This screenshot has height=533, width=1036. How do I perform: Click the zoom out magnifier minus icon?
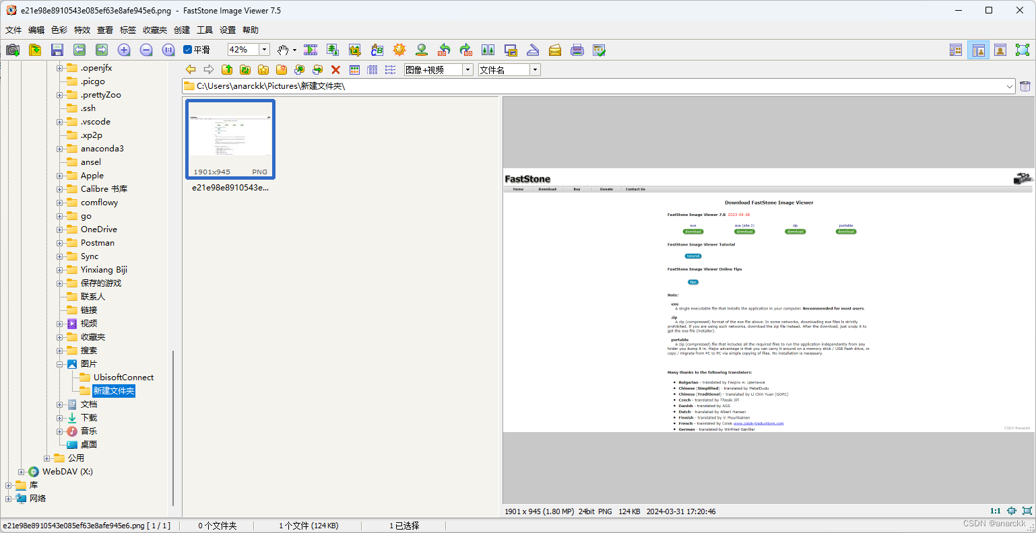(146, 50)
